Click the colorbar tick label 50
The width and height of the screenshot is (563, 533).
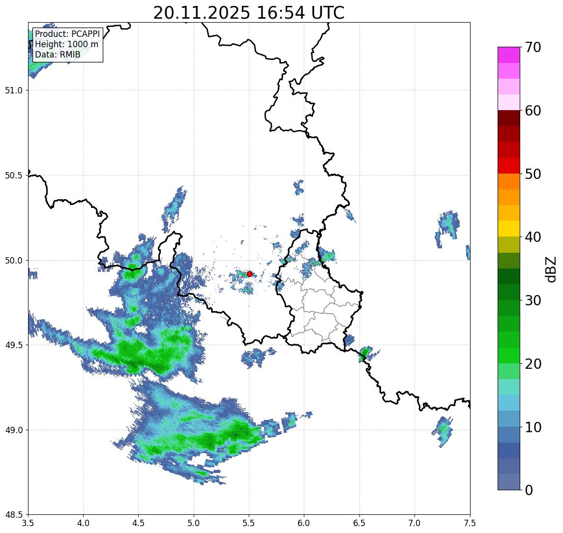point(533,174)
